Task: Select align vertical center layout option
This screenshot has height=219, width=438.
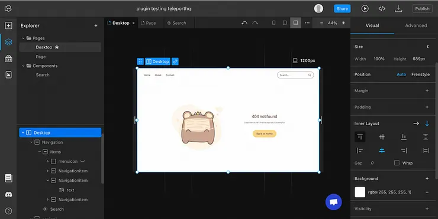Action: click(x=382, y=137)
